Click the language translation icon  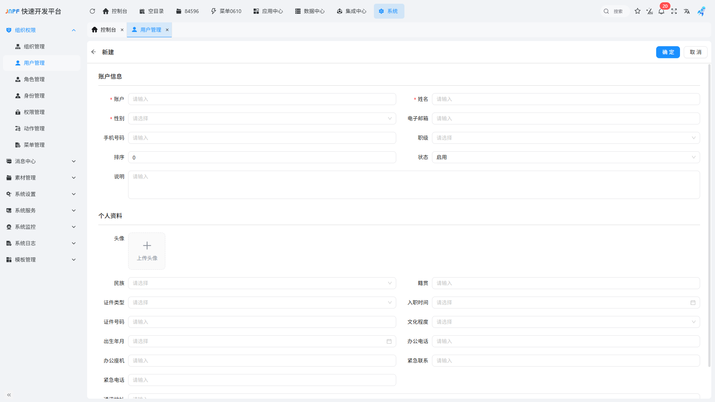687,11
